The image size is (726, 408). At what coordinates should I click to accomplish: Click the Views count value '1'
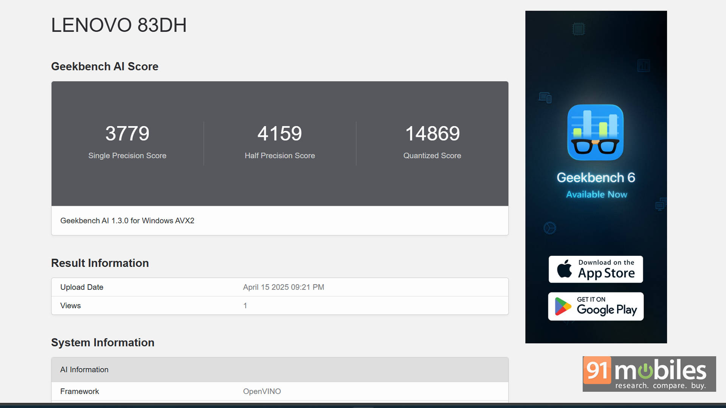tap(245, 306)
